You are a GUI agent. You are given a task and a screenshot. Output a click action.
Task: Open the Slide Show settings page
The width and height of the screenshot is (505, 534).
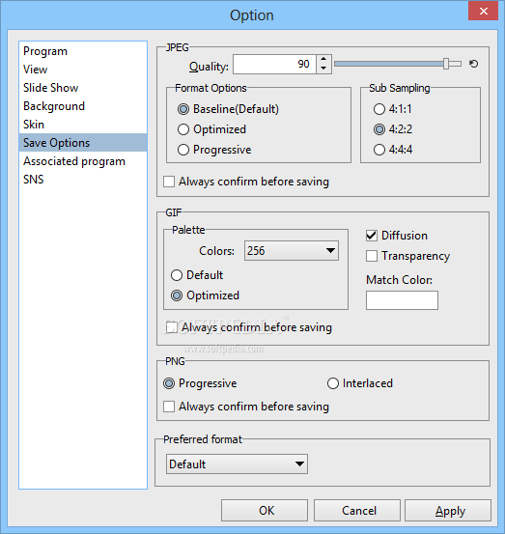83,88
